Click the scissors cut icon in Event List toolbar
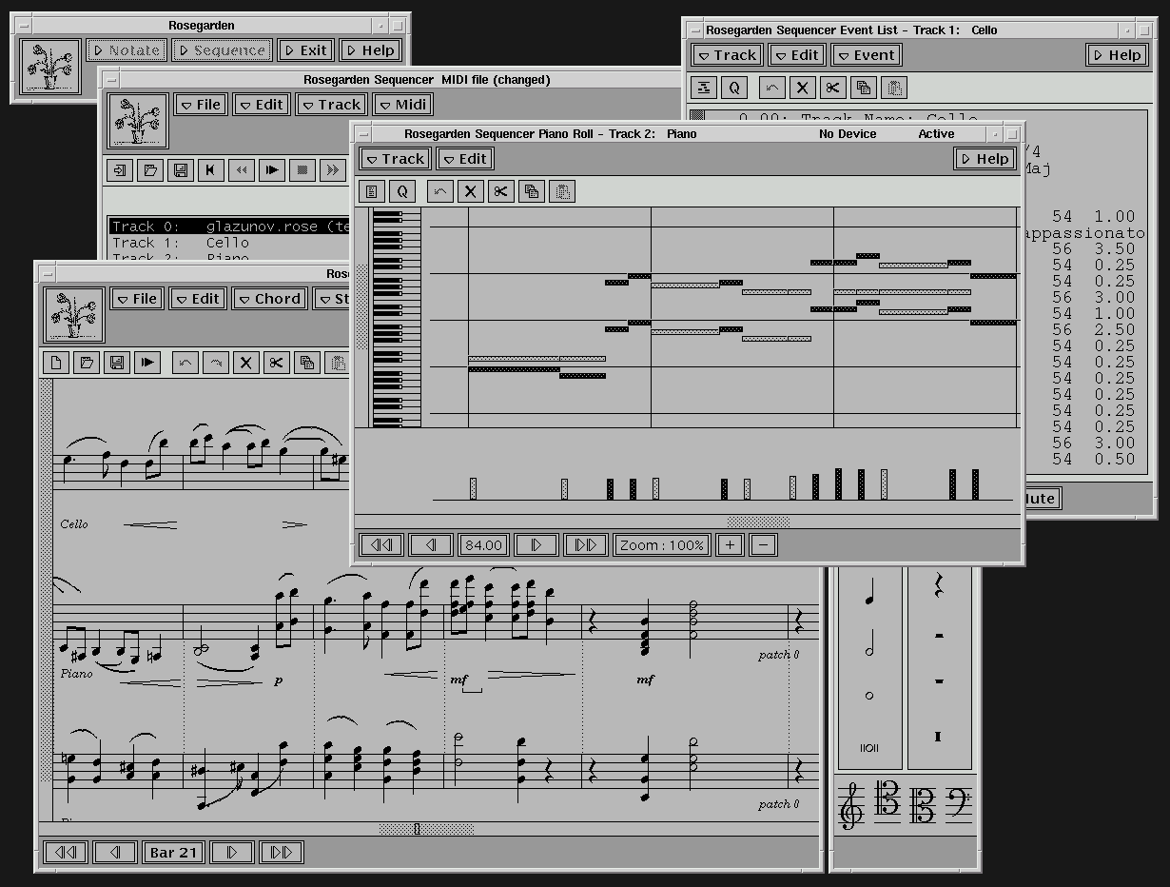This screenshot has width=1170, height=887. coord(832,88)
